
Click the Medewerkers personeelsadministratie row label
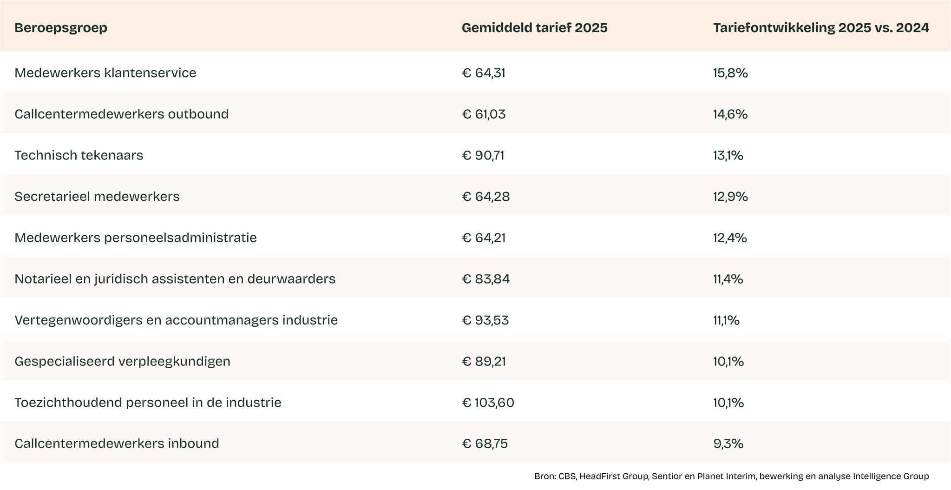136,238
